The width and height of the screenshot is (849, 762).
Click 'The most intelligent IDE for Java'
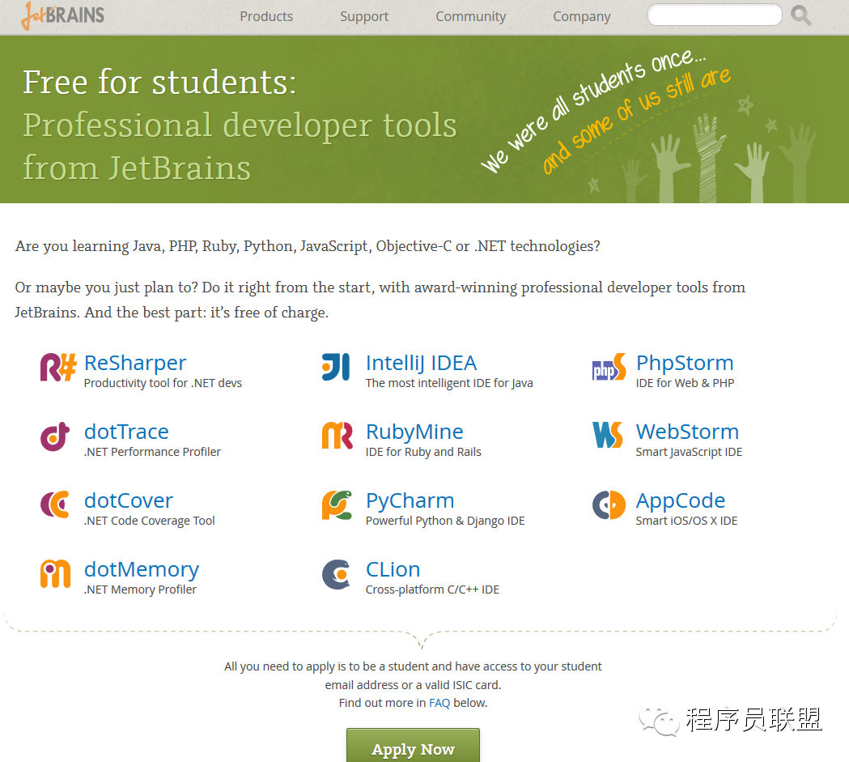449,383
